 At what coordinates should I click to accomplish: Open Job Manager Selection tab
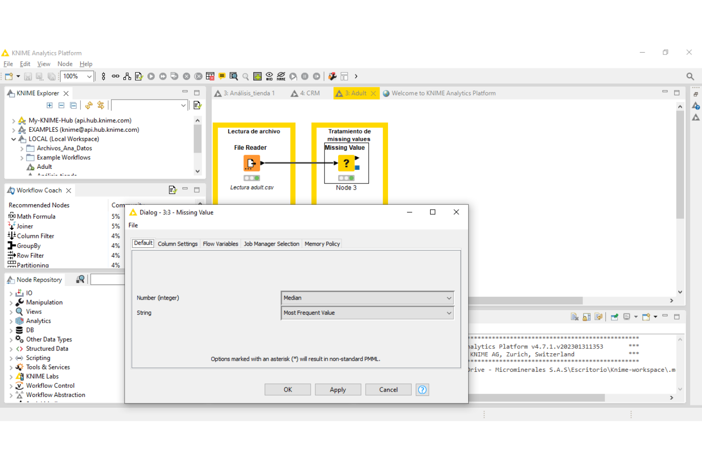pyautogui.click(x=271, y=244)
